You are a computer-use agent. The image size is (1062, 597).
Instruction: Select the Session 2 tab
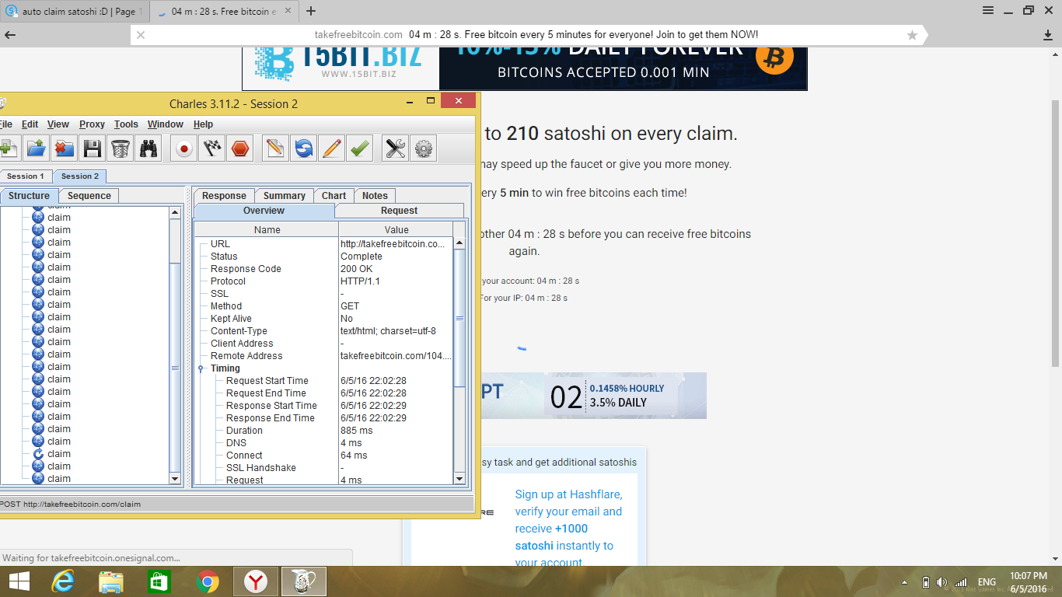pos(80,176)
